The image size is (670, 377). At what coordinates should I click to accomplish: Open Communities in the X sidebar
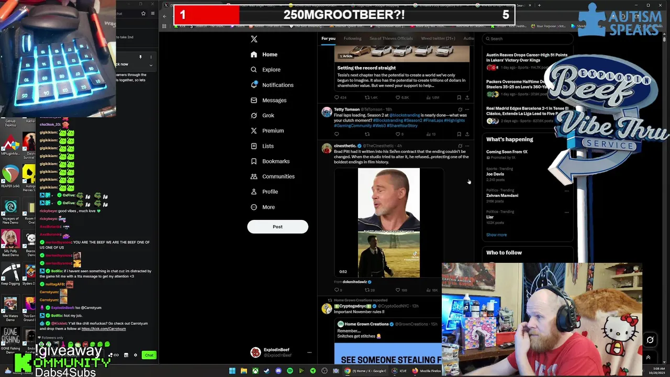pos(272,176)
